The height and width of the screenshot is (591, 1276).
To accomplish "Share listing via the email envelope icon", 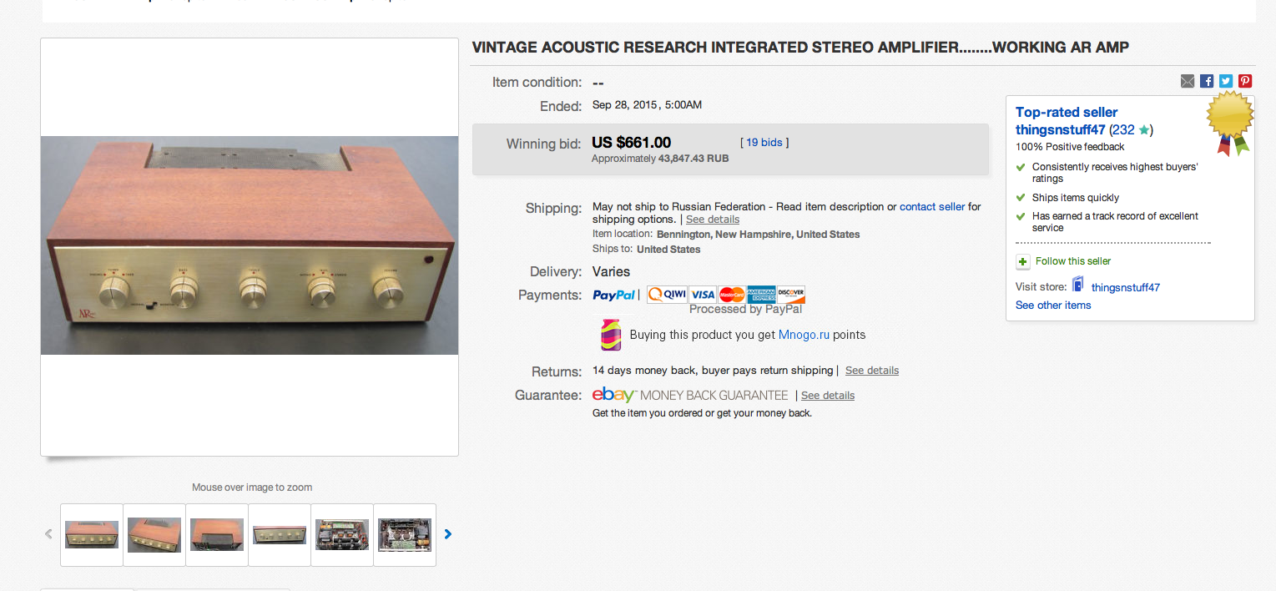I will pyautogui.click(x=1188, y=81).
